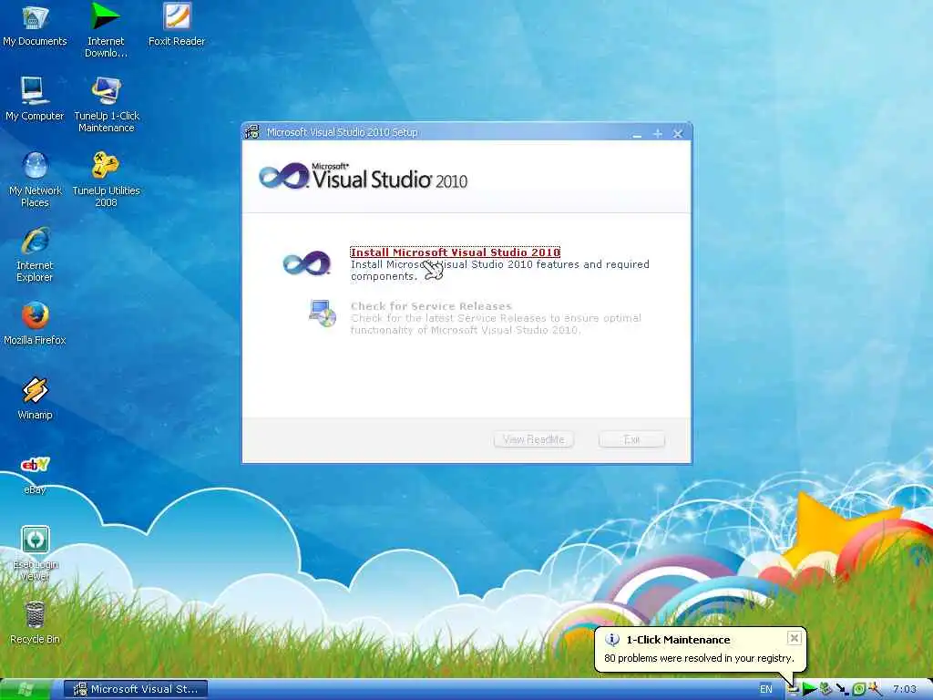Image resolution: width=933 pixels, height=700 pixels.
Task: Open My Network Places icon
Action: point(35,180)
